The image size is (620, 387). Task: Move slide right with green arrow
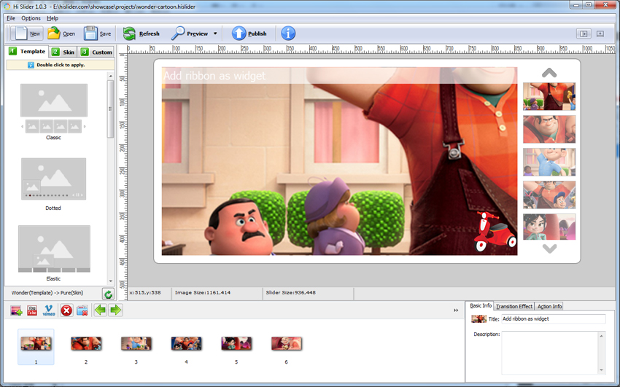tap(116, 310)
